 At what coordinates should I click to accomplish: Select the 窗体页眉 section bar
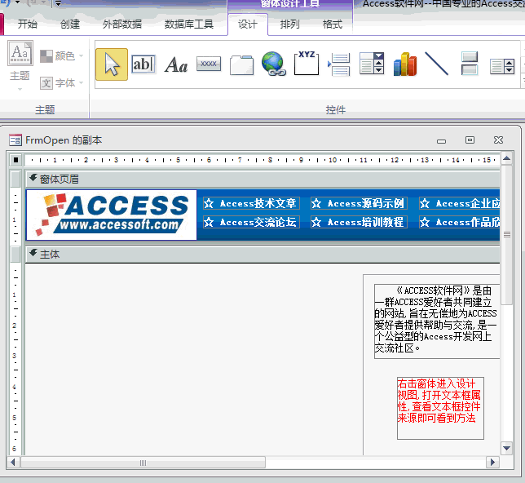262,179
